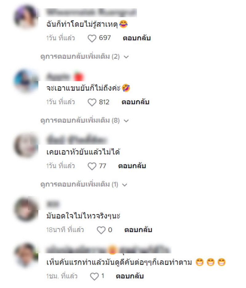Like the comment posted 1 hour ago
This screenshot has width=246, height=288.
94,276
